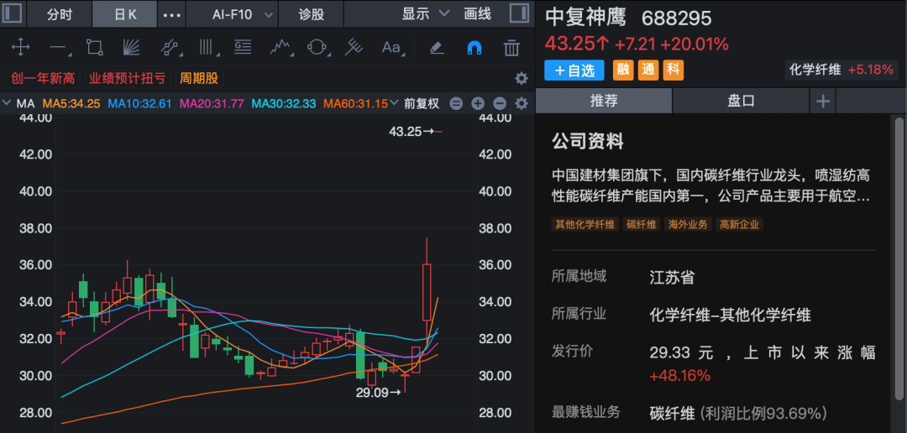Open the MA indicator settings gear

[x=521, y=103]
